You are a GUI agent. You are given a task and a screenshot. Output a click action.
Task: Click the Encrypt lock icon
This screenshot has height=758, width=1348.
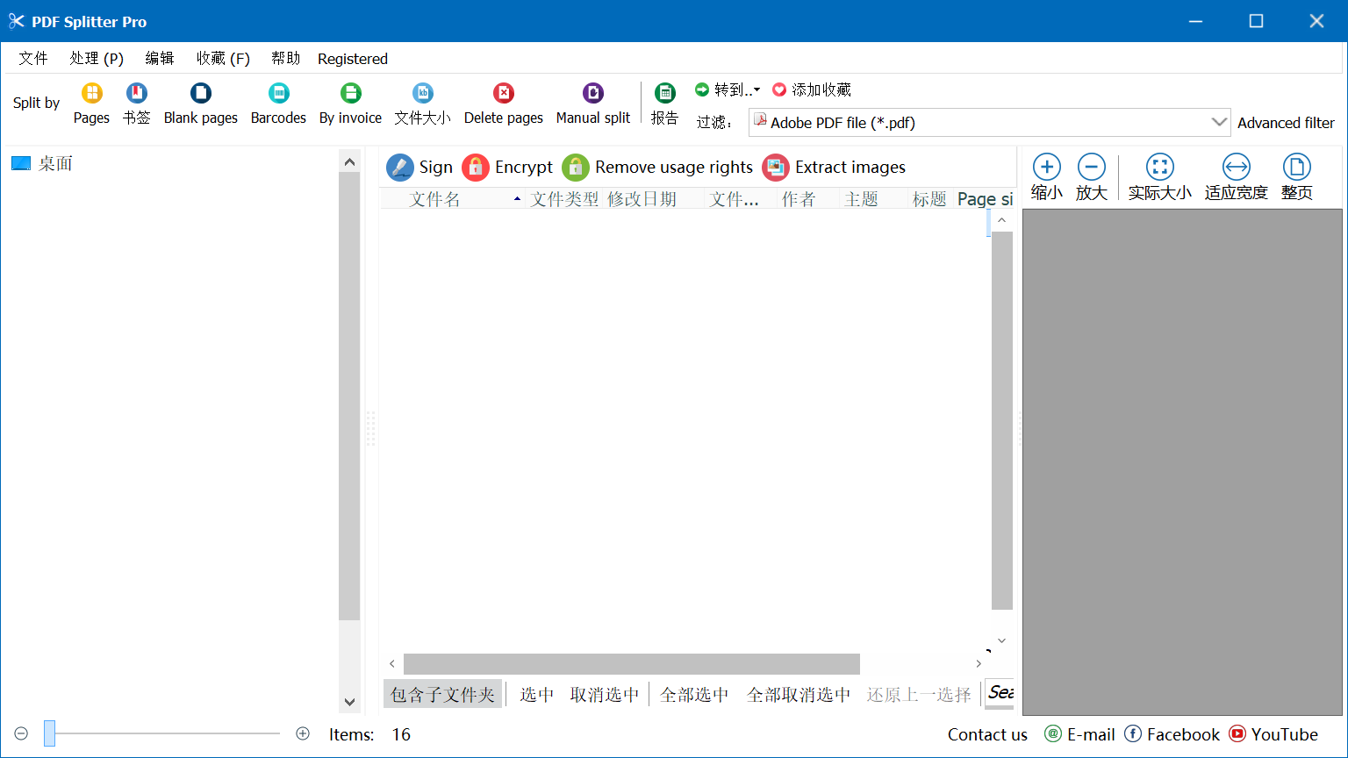476,168
